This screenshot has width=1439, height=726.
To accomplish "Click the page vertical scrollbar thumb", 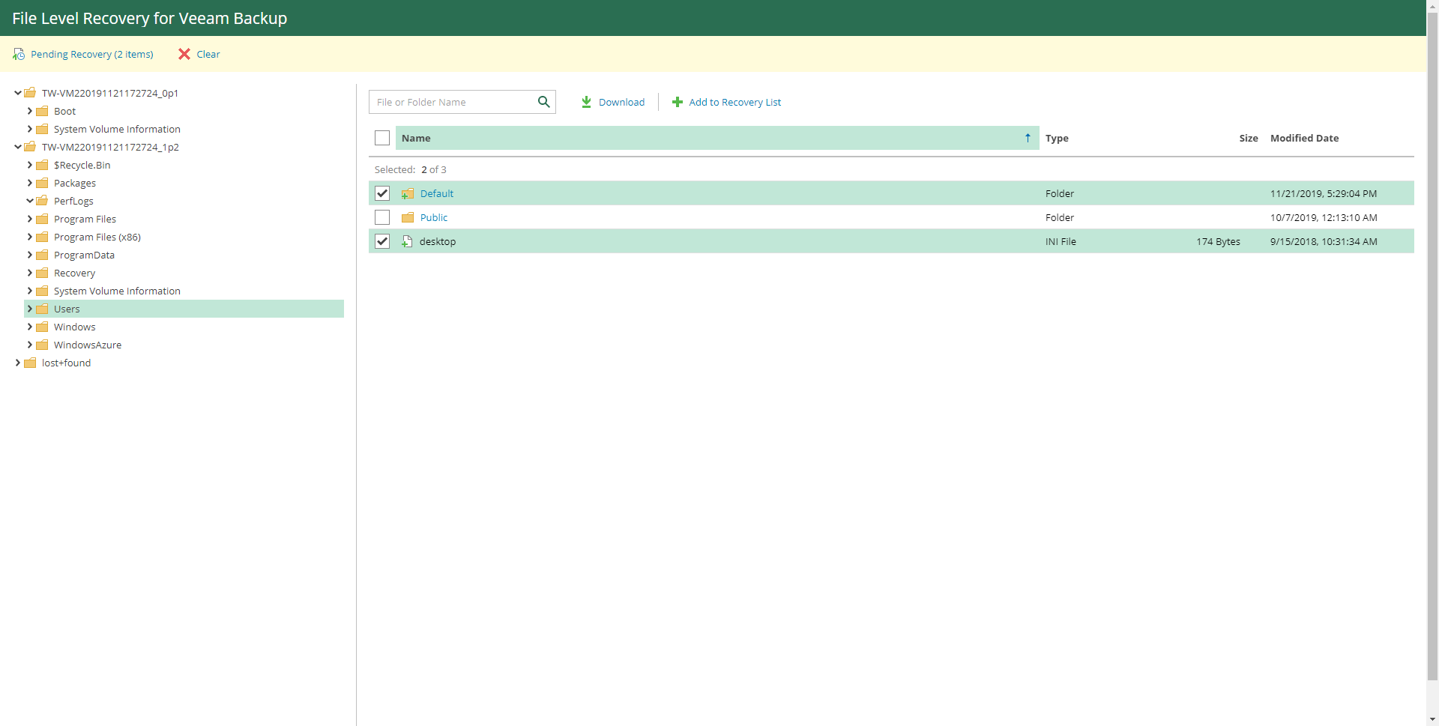I will (x=1432, y=346).
